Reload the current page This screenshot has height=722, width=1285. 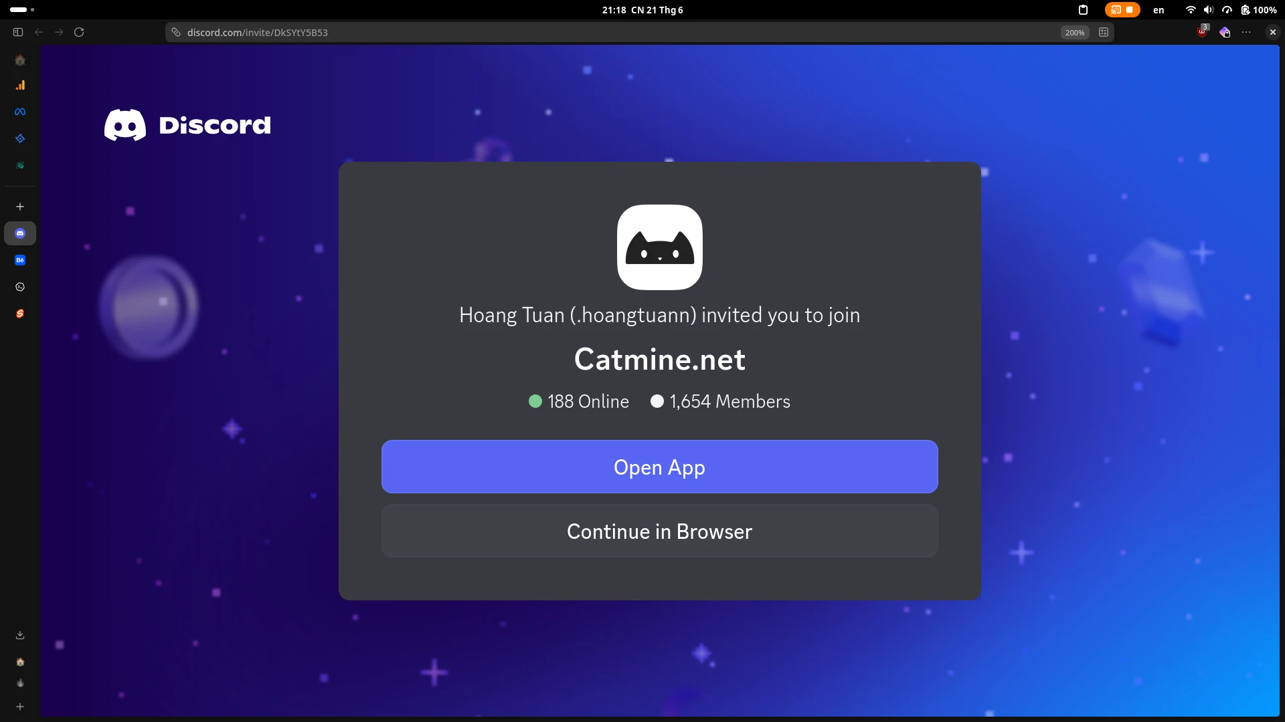pyautogui.click(x=79, y=32)
